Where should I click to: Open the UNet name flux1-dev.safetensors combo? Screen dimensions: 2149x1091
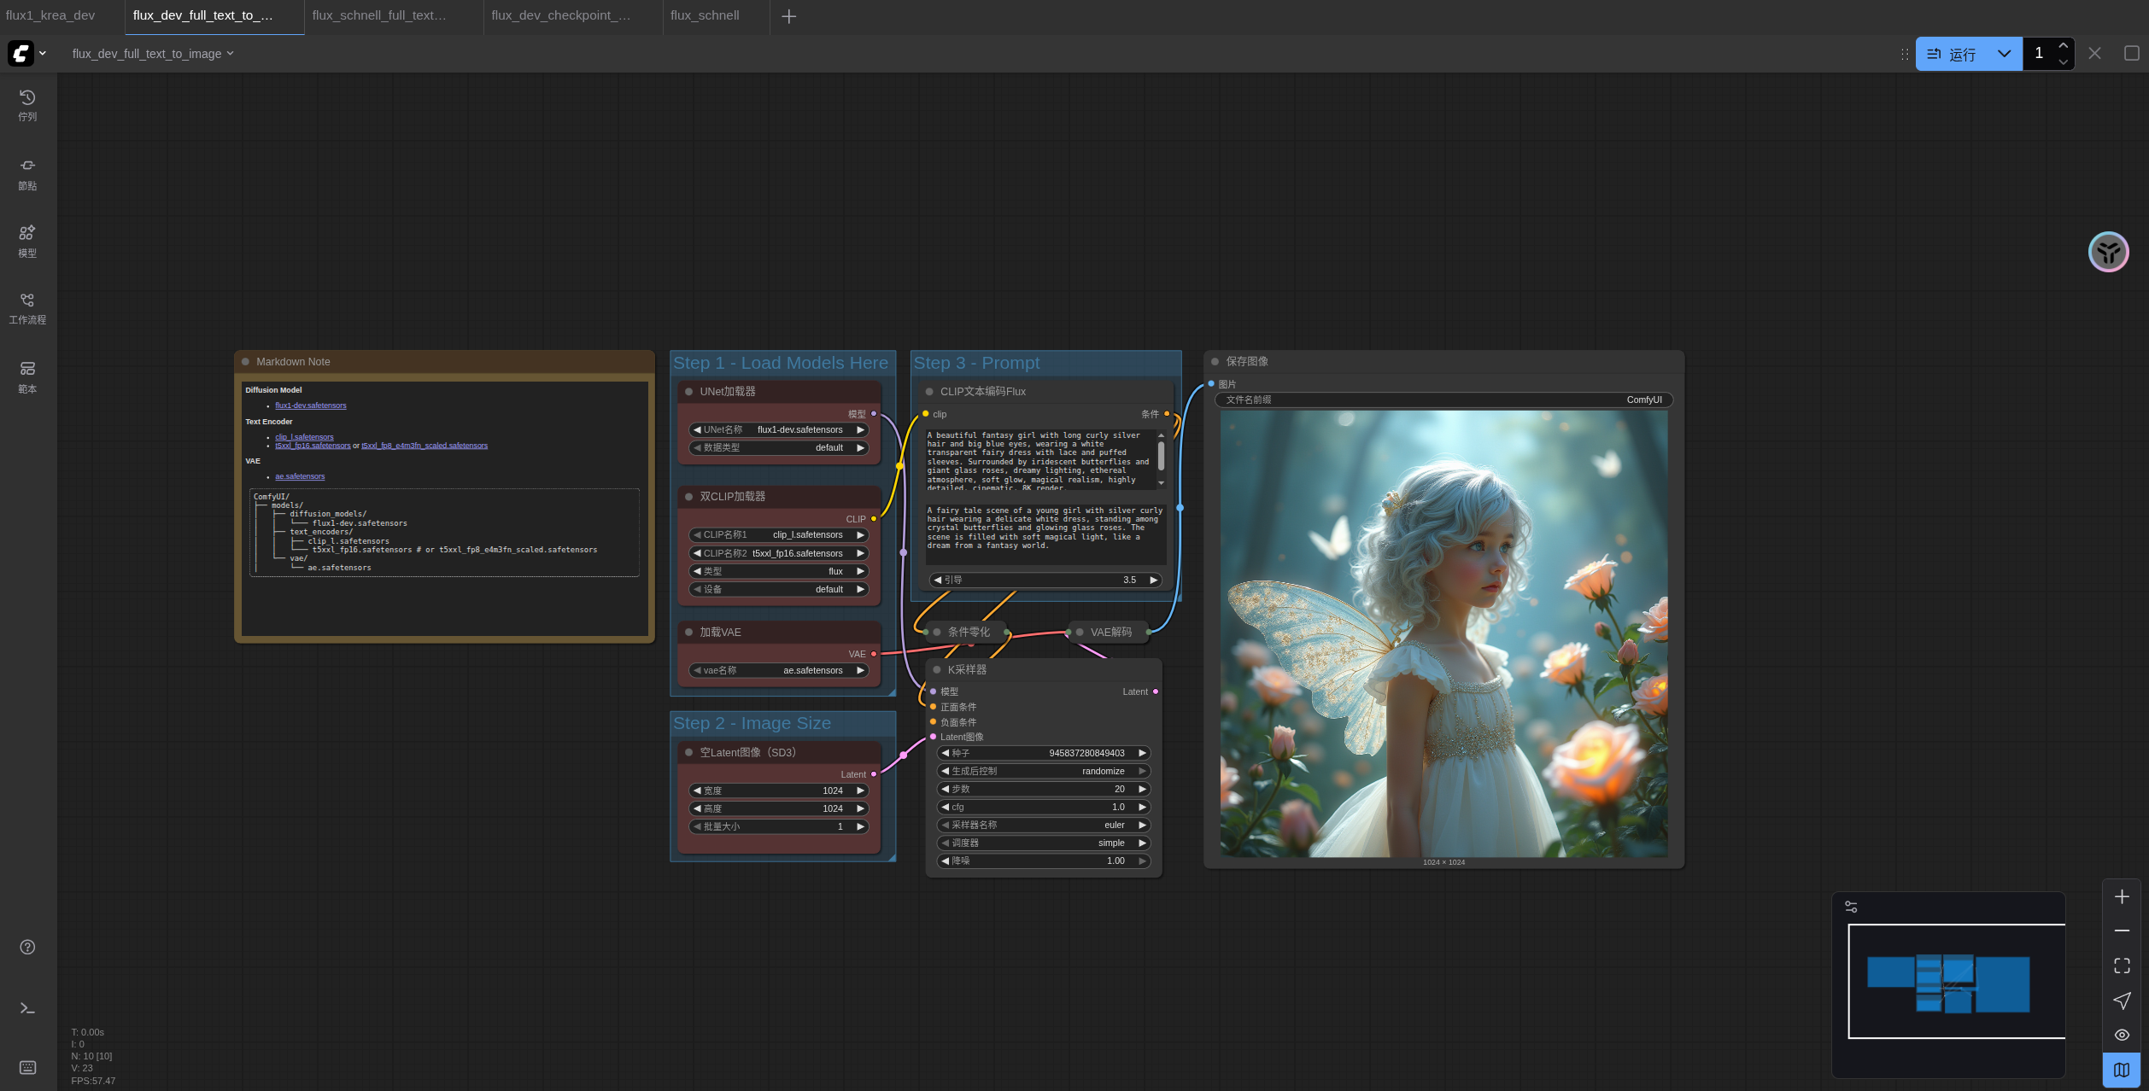coord(778,430)
